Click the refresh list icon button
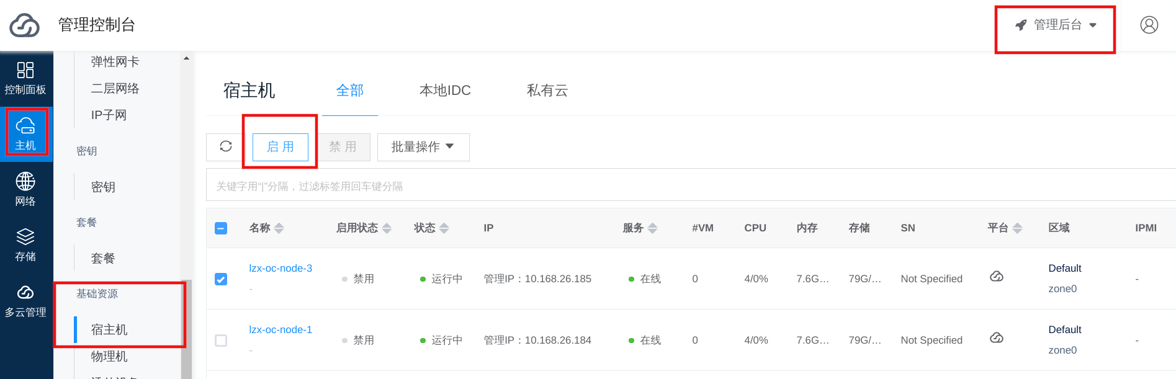The image size is (1176, 379). (226, 146)
